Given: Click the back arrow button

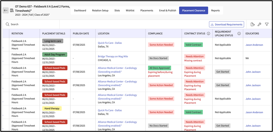Looking at the screenshot, I should 6,10.
